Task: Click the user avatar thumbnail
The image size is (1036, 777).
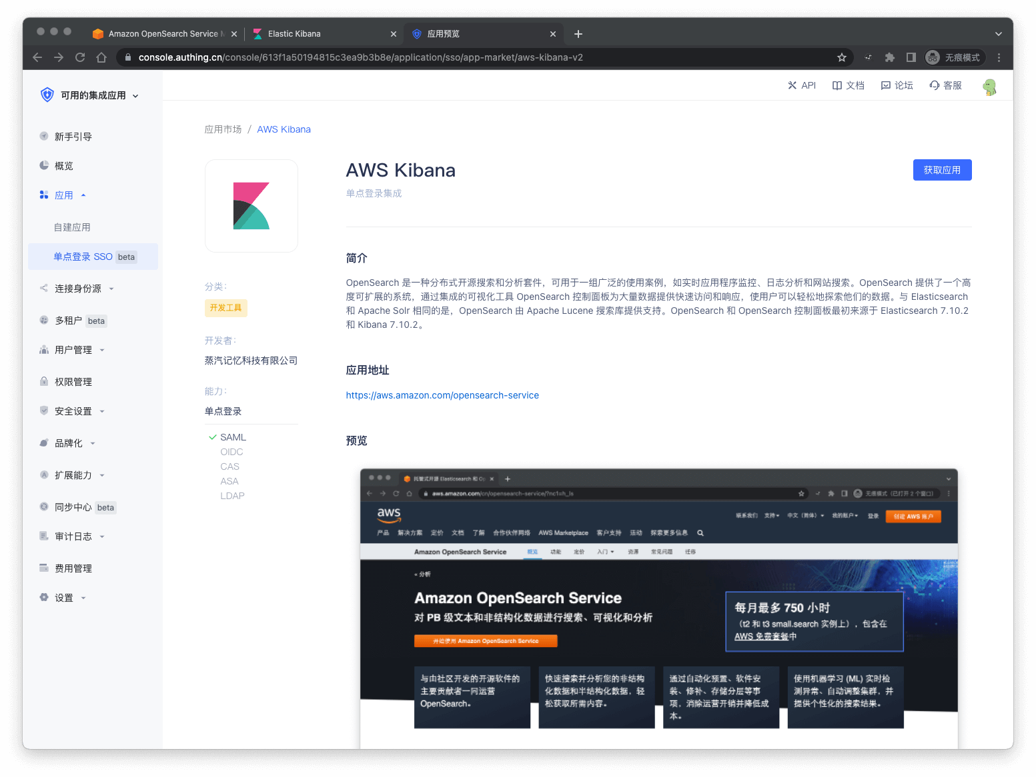Action: 989,87
